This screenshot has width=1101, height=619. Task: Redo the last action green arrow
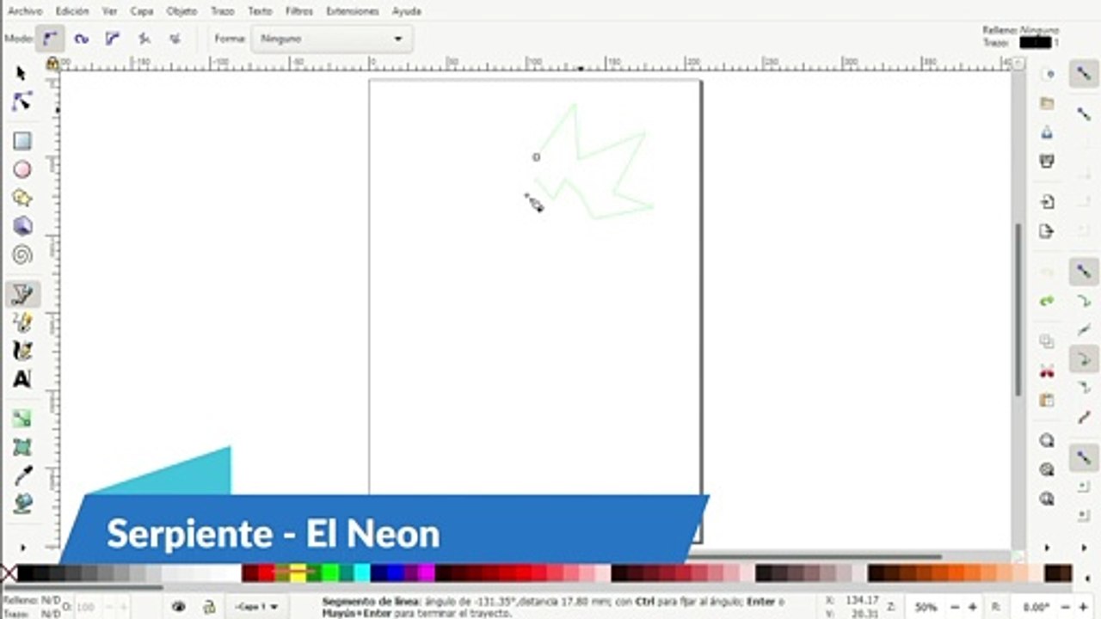(x=1047, y=301)
